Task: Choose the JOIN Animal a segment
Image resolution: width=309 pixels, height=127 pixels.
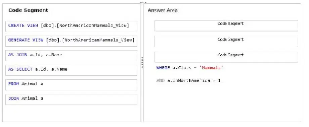Action: tap(71, 99)
